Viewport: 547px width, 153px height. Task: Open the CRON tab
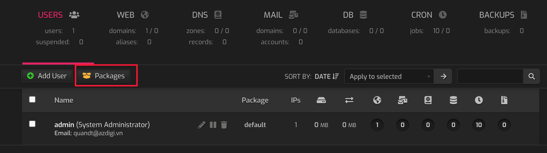(x=429, y=15)
